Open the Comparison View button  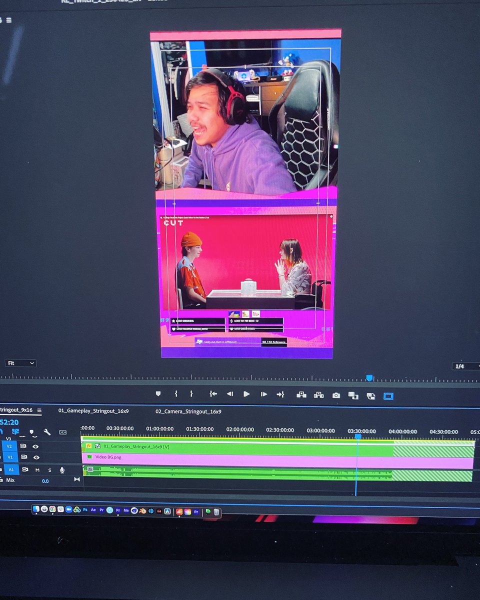(x=353, y=395)
